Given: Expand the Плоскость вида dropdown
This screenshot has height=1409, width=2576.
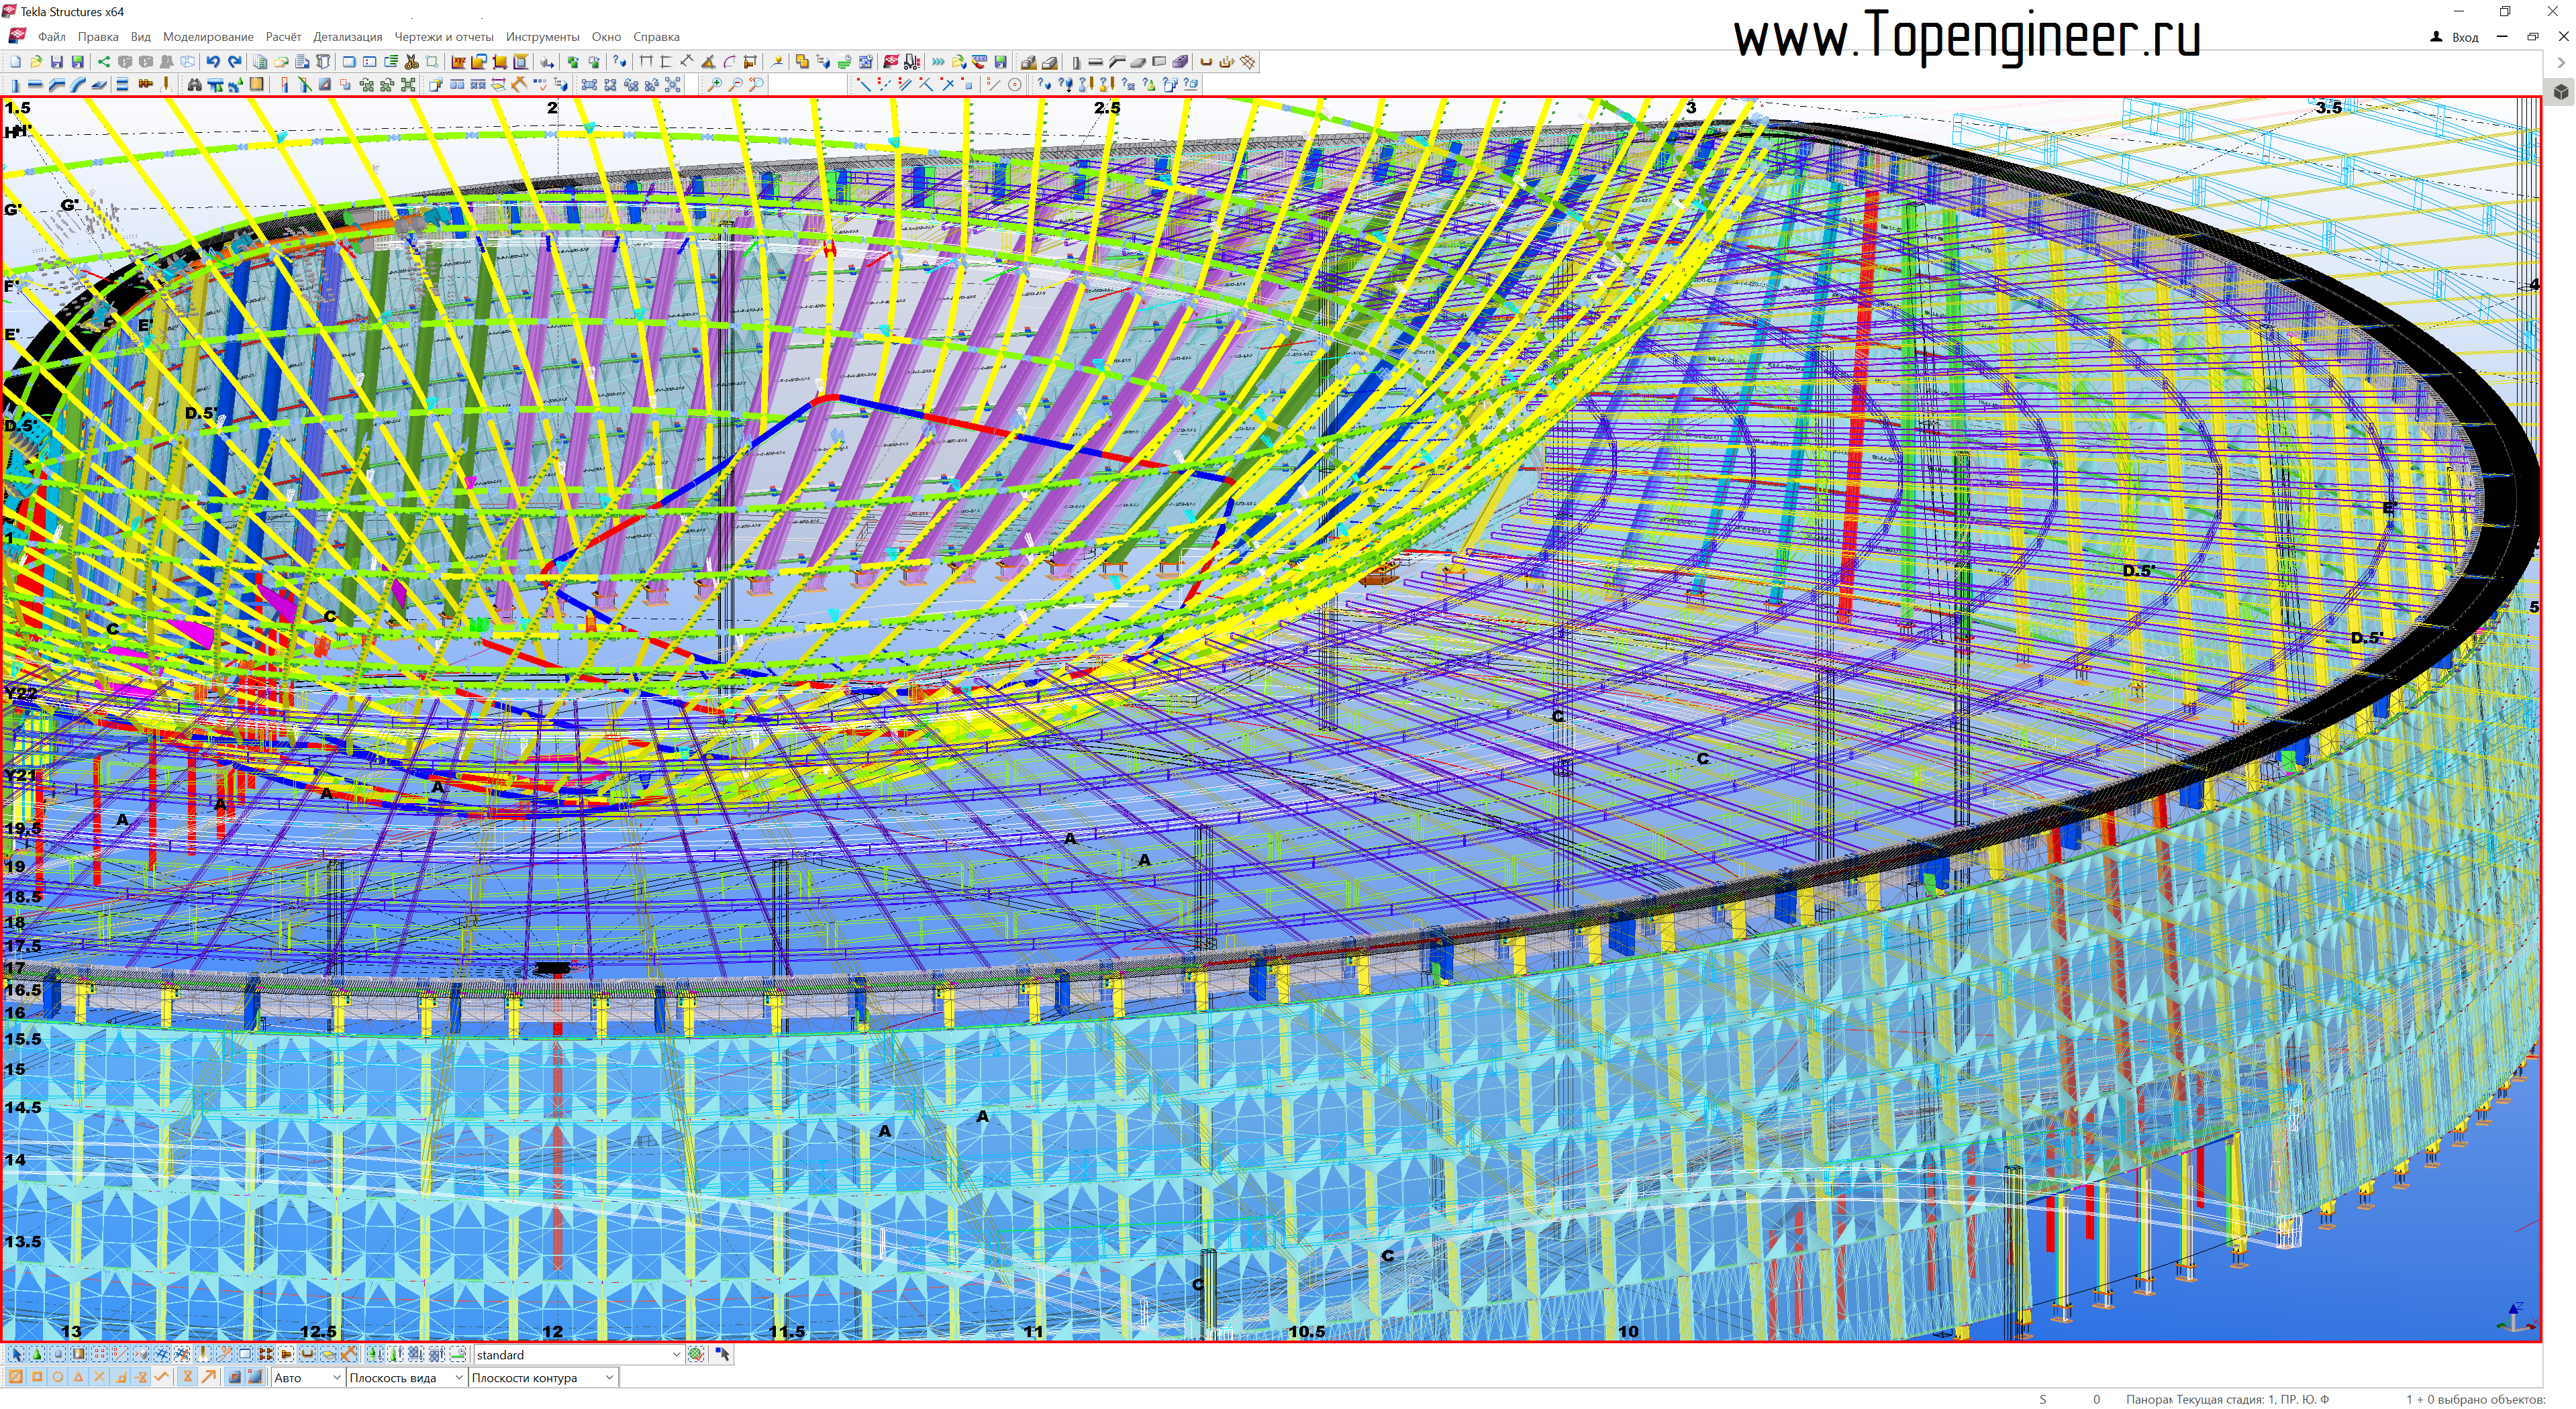Looking at the screenshot, I should pos(458,1378).
